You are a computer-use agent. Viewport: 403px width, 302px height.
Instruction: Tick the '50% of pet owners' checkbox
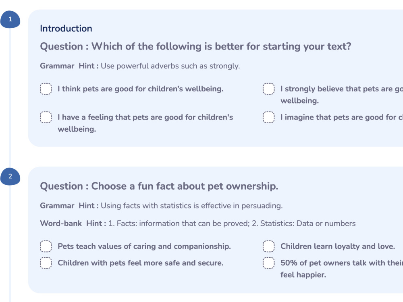point(268,263)
